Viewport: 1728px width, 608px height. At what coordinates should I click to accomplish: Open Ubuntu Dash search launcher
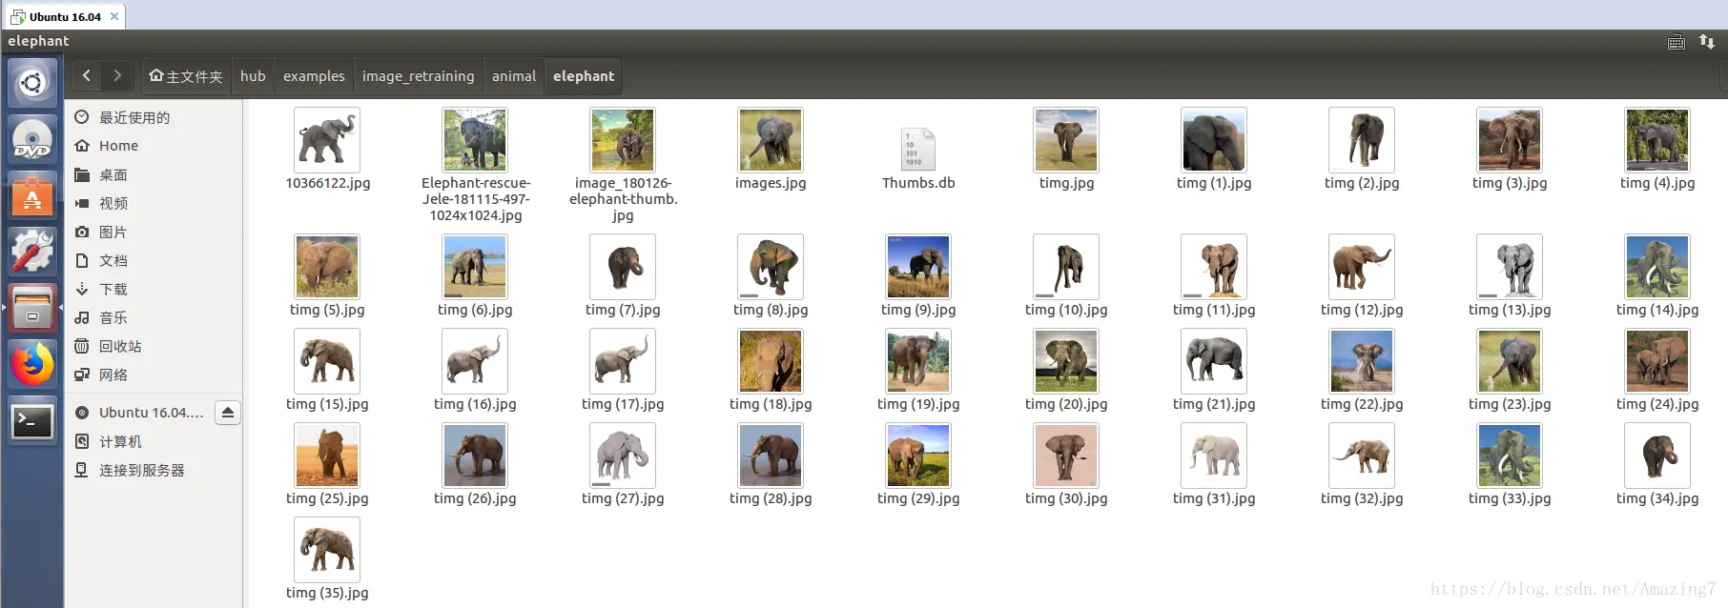(x=32, y=83)
